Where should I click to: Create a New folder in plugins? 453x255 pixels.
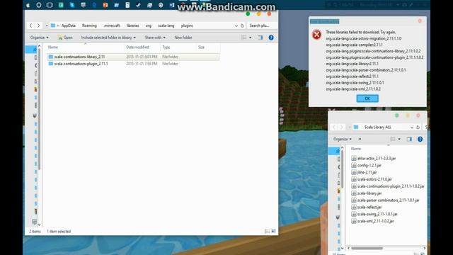coord(183,38)
